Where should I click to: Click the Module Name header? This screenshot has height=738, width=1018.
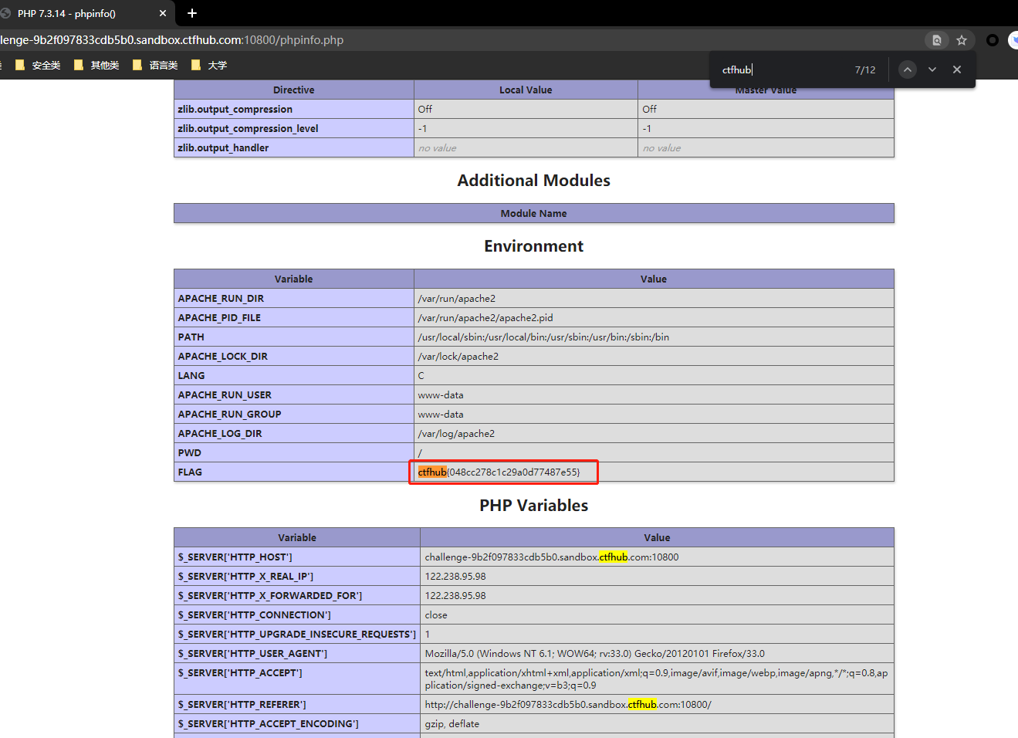pyautogui.click(x=534, y=213)
